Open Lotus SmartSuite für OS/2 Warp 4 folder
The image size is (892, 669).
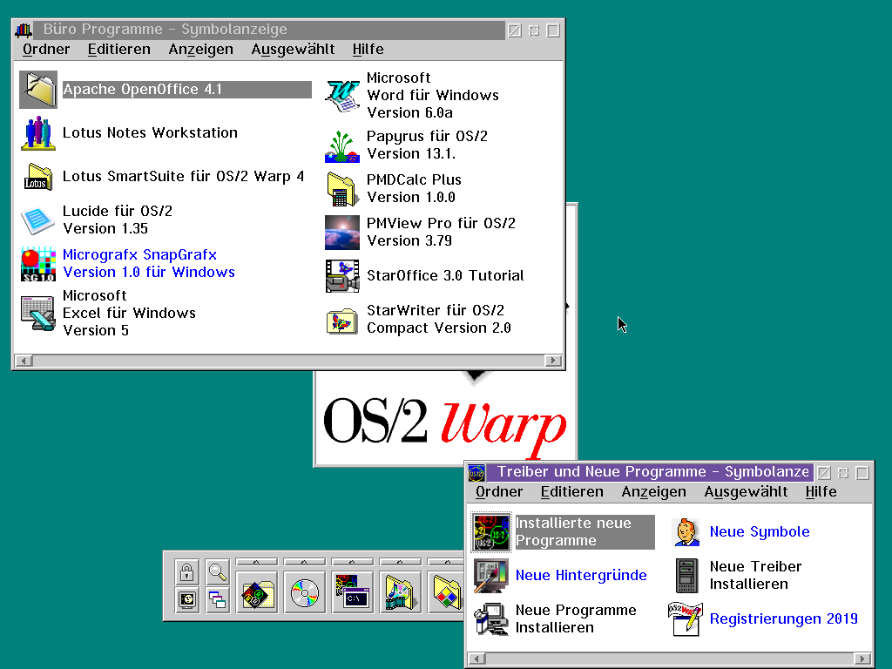(38, 176)
